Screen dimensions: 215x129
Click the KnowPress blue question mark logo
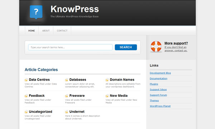coord(36,12)
